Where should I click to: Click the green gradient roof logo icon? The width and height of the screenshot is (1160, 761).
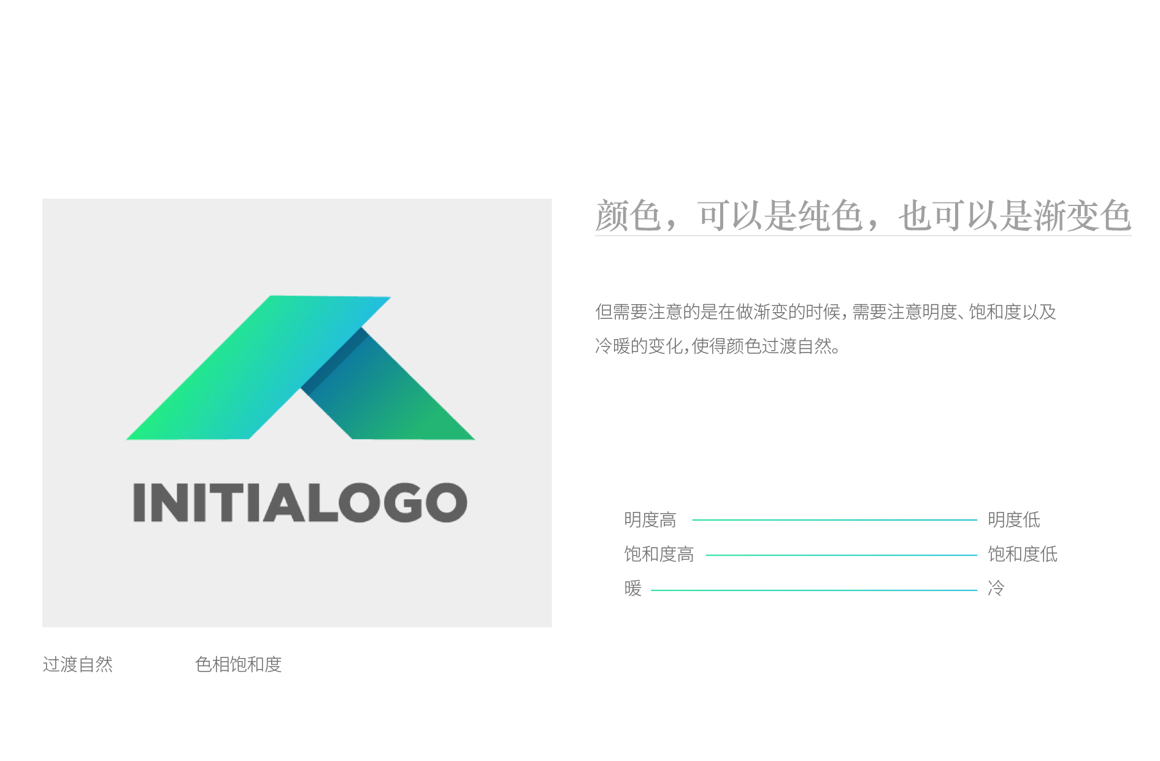[301, 368]
